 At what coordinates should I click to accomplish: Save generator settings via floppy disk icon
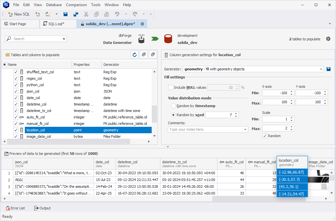[329, 69]
